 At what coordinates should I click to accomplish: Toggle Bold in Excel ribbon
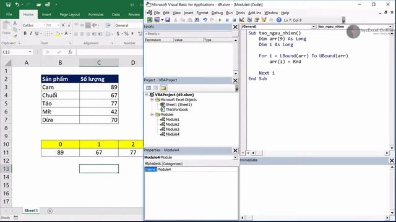pyautogui.click(x=25, y=33)
